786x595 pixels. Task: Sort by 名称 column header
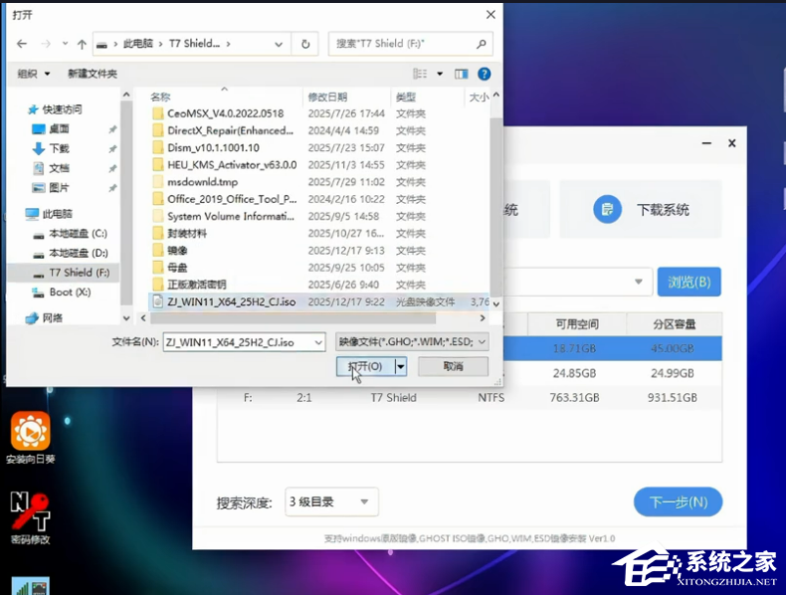point(160,97)
